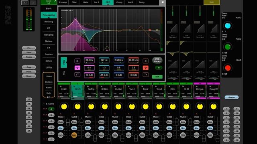Click the Paste button
The height and width of the screenshot is (144, 257).
(x=29, y=72)
